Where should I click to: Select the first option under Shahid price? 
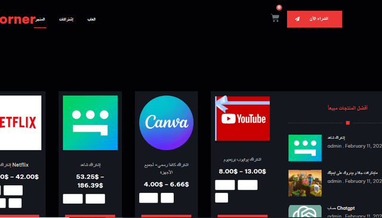coord(73,199)
